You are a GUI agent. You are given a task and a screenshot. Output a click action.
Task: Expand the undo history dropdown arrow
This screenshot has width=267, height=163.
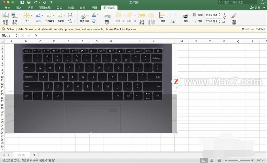coord(39,2)
